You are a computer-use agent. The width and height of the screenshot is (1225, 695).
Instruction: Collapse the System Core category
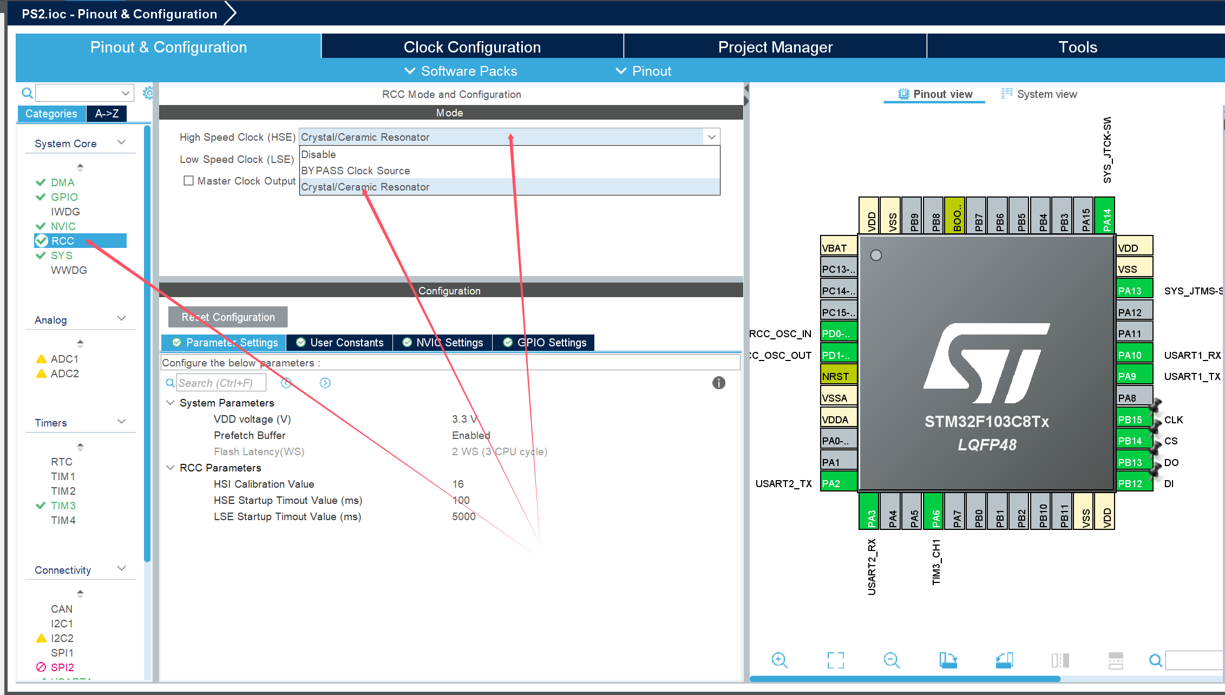tap(121, 143)
